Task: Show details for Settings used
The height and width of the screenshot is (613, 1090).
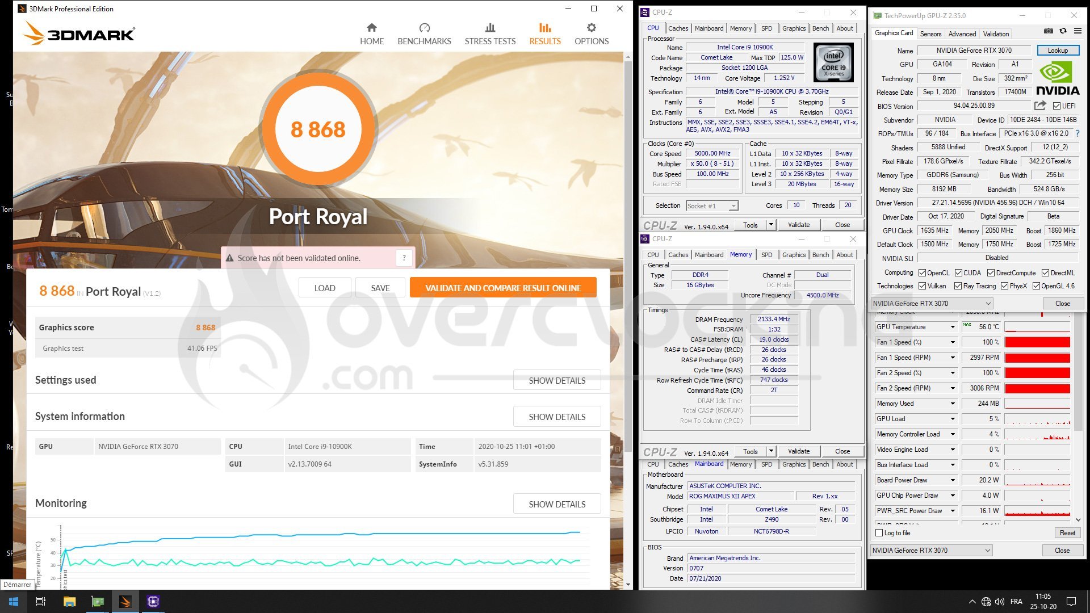Action: (557, 380)
